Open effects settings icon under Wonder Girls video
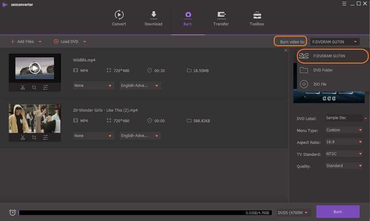This screenshot has height=221, width=370. tap(45, 137)
